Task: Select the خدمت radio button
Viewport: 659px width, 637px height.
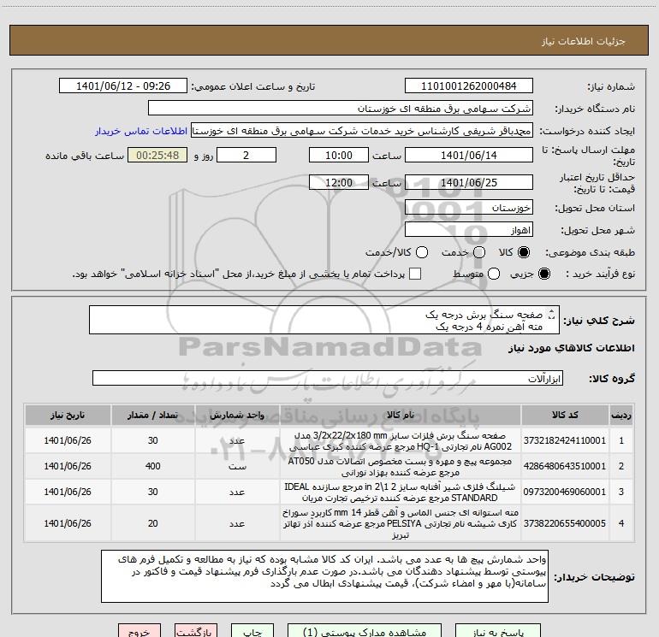Action: click(479, 252)
